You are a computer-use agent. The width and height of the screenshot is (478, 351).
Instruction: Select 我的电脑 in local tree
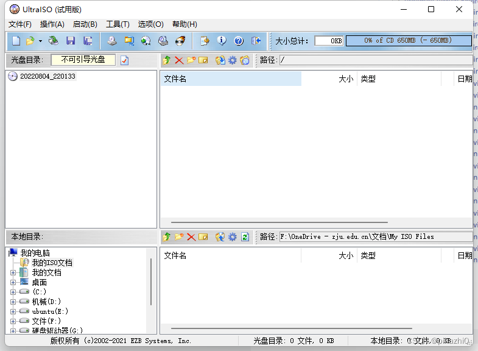click(x=35, y=253)
